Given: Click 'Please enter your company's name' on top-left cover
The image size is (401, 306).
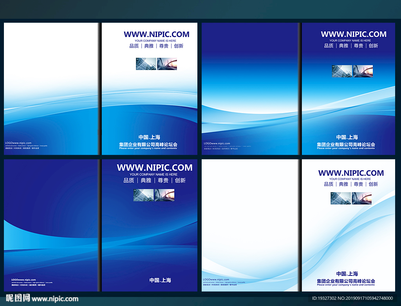Looking at the screenshot, I should (148, 148).
